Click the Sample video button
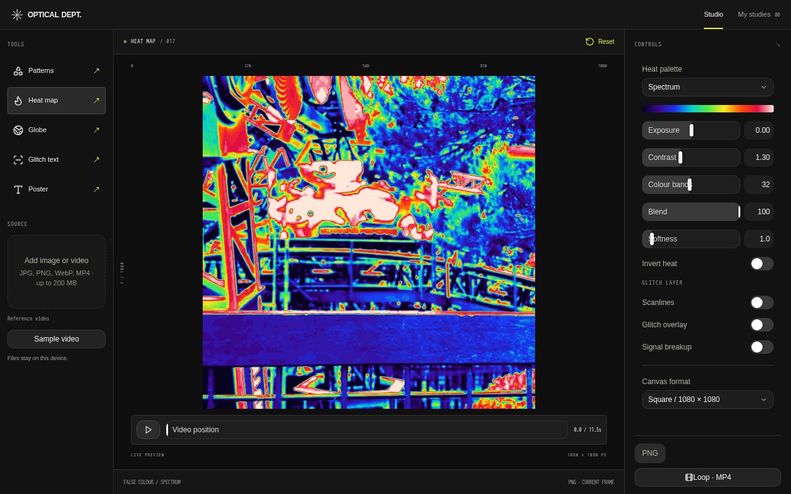Viewport: 791px width, 494px height. (56, 339)
